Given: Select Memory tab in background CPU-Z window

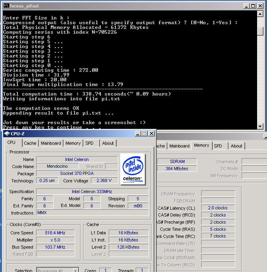Looking at the screenshot, I should (x=202, y=146).
